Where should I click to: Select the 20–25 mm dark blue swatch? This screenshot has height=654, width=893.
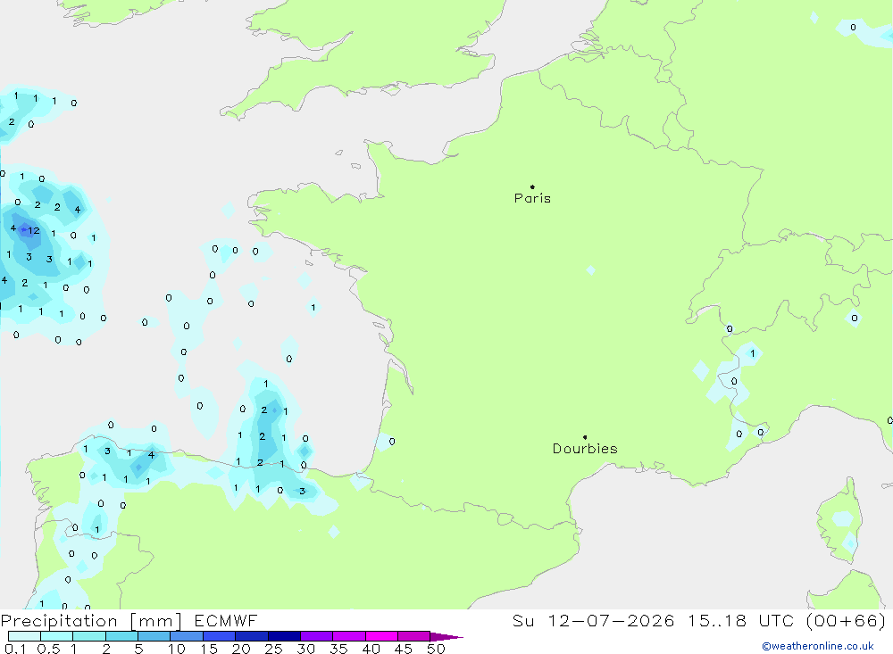click(252, 636)
